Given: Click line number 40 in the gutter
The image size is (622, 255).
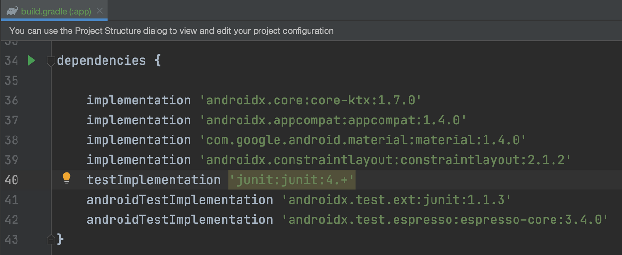Looking at the screenshot, I should click(11, 180).
